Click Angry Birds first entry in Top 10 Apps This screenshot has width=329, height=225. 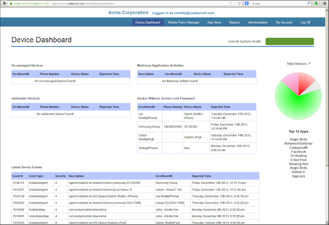298,139
